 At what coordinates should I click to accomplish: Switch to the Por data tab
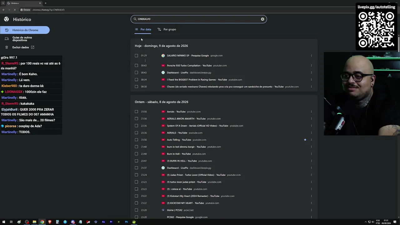tap(143, 29)
